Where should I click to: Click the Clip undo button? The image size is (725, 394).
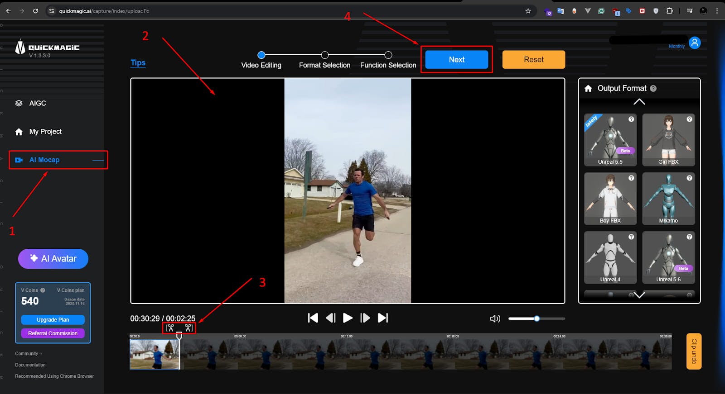(x=694, y=351)
